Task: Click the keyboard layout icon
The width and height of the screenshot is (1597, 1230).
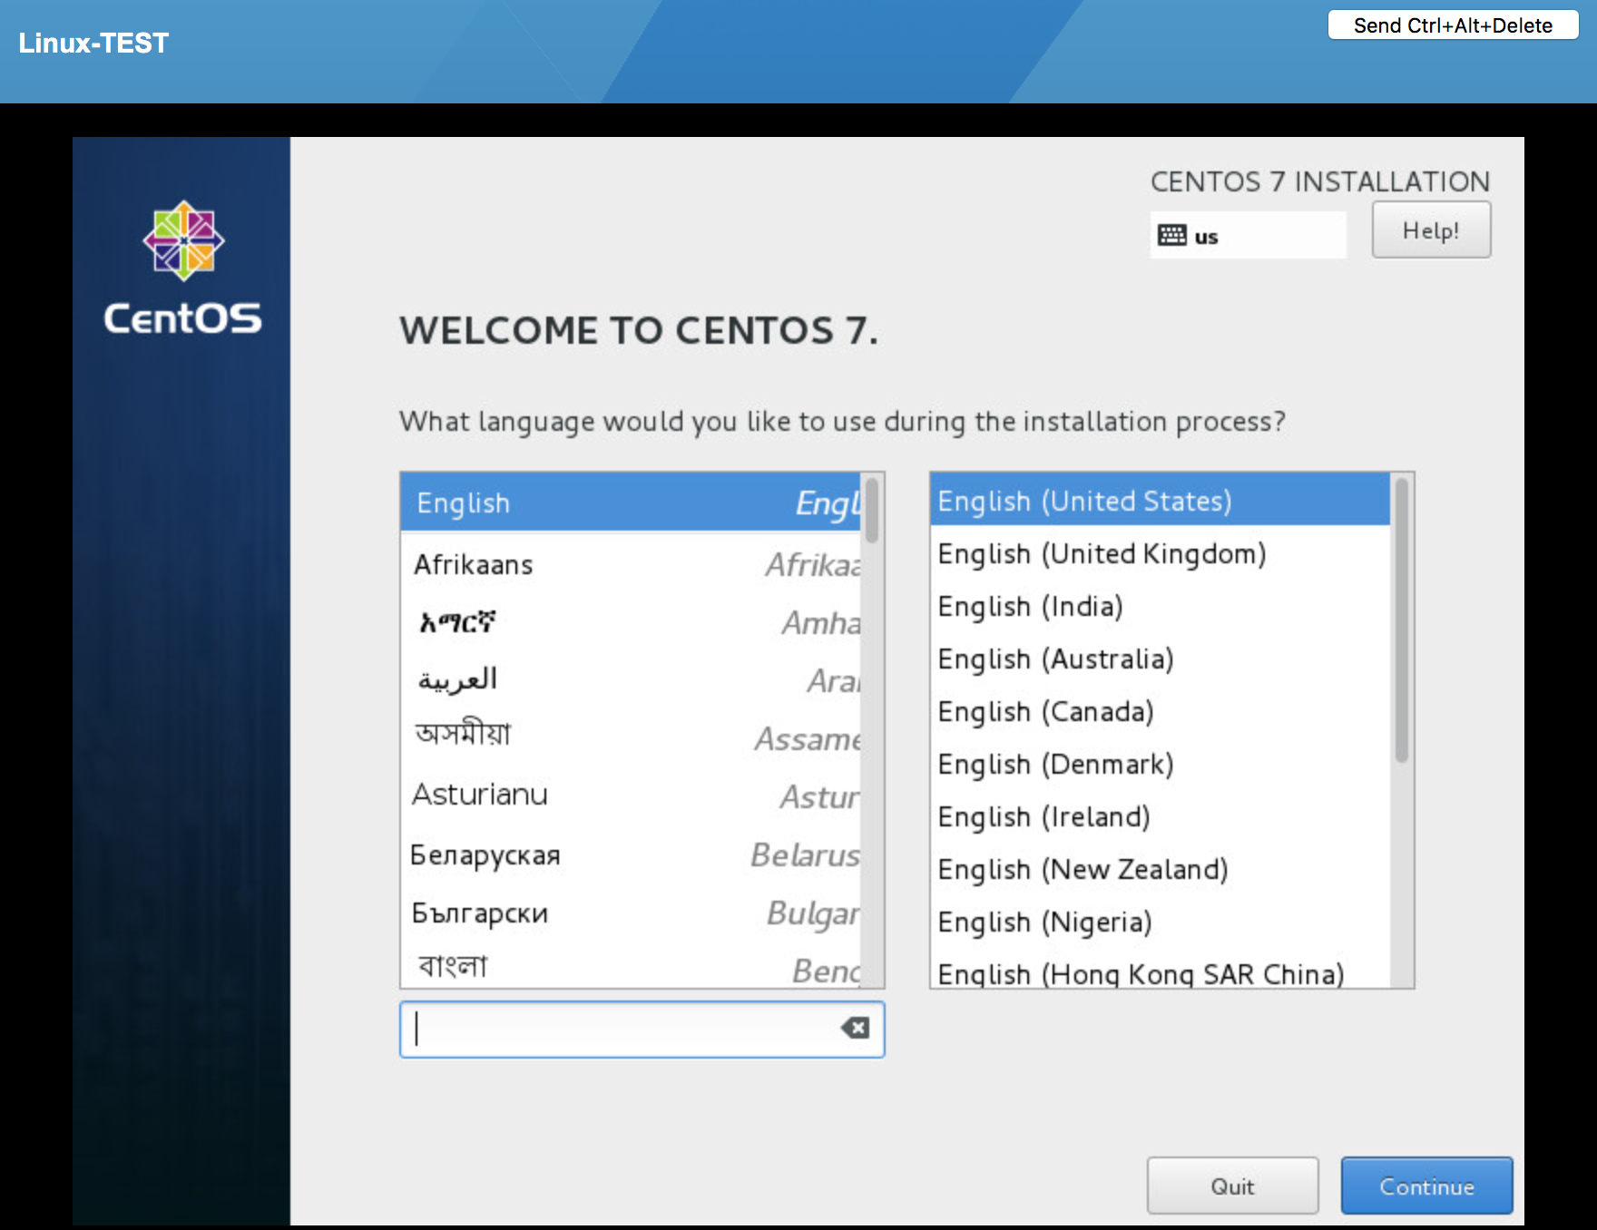Action: [x=1171, y=236]
